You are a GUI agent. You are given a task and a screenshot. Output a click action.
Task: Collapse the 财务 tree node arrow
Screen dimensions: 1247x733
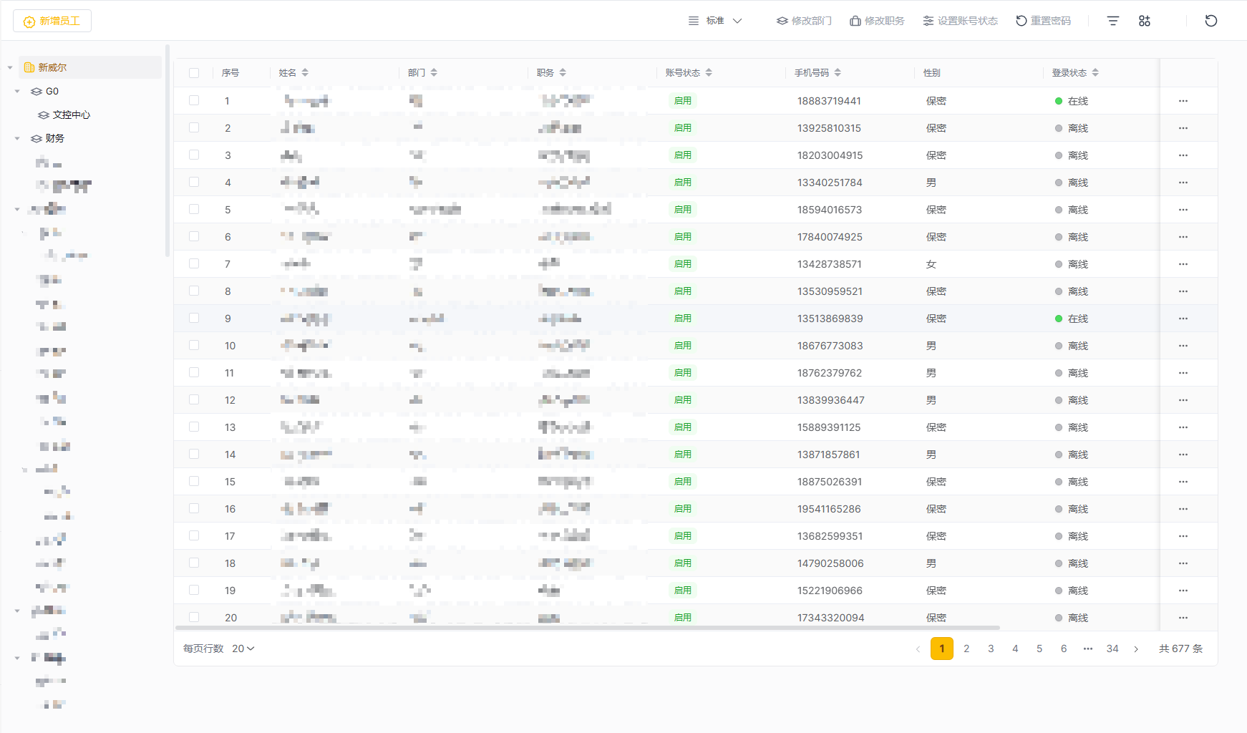click(x=17, y=138)
